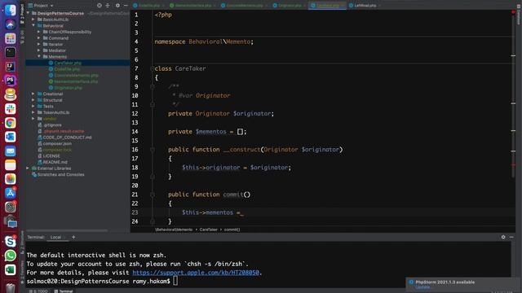Select composer.json in project tree

(x=57, y=143)
